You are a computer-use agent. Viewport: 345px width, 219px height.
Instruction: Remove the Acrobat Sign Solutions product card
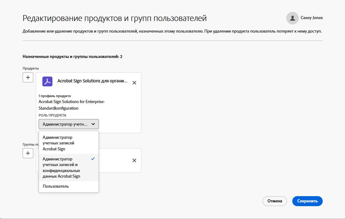[x=134, y=83]
